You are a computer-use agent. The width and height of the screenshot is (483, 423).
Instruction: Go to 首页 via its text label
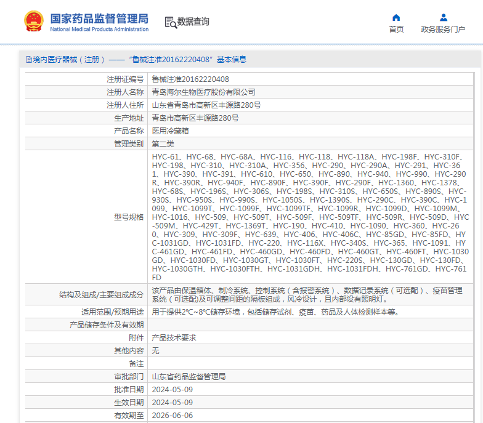(x=396, y=30)
